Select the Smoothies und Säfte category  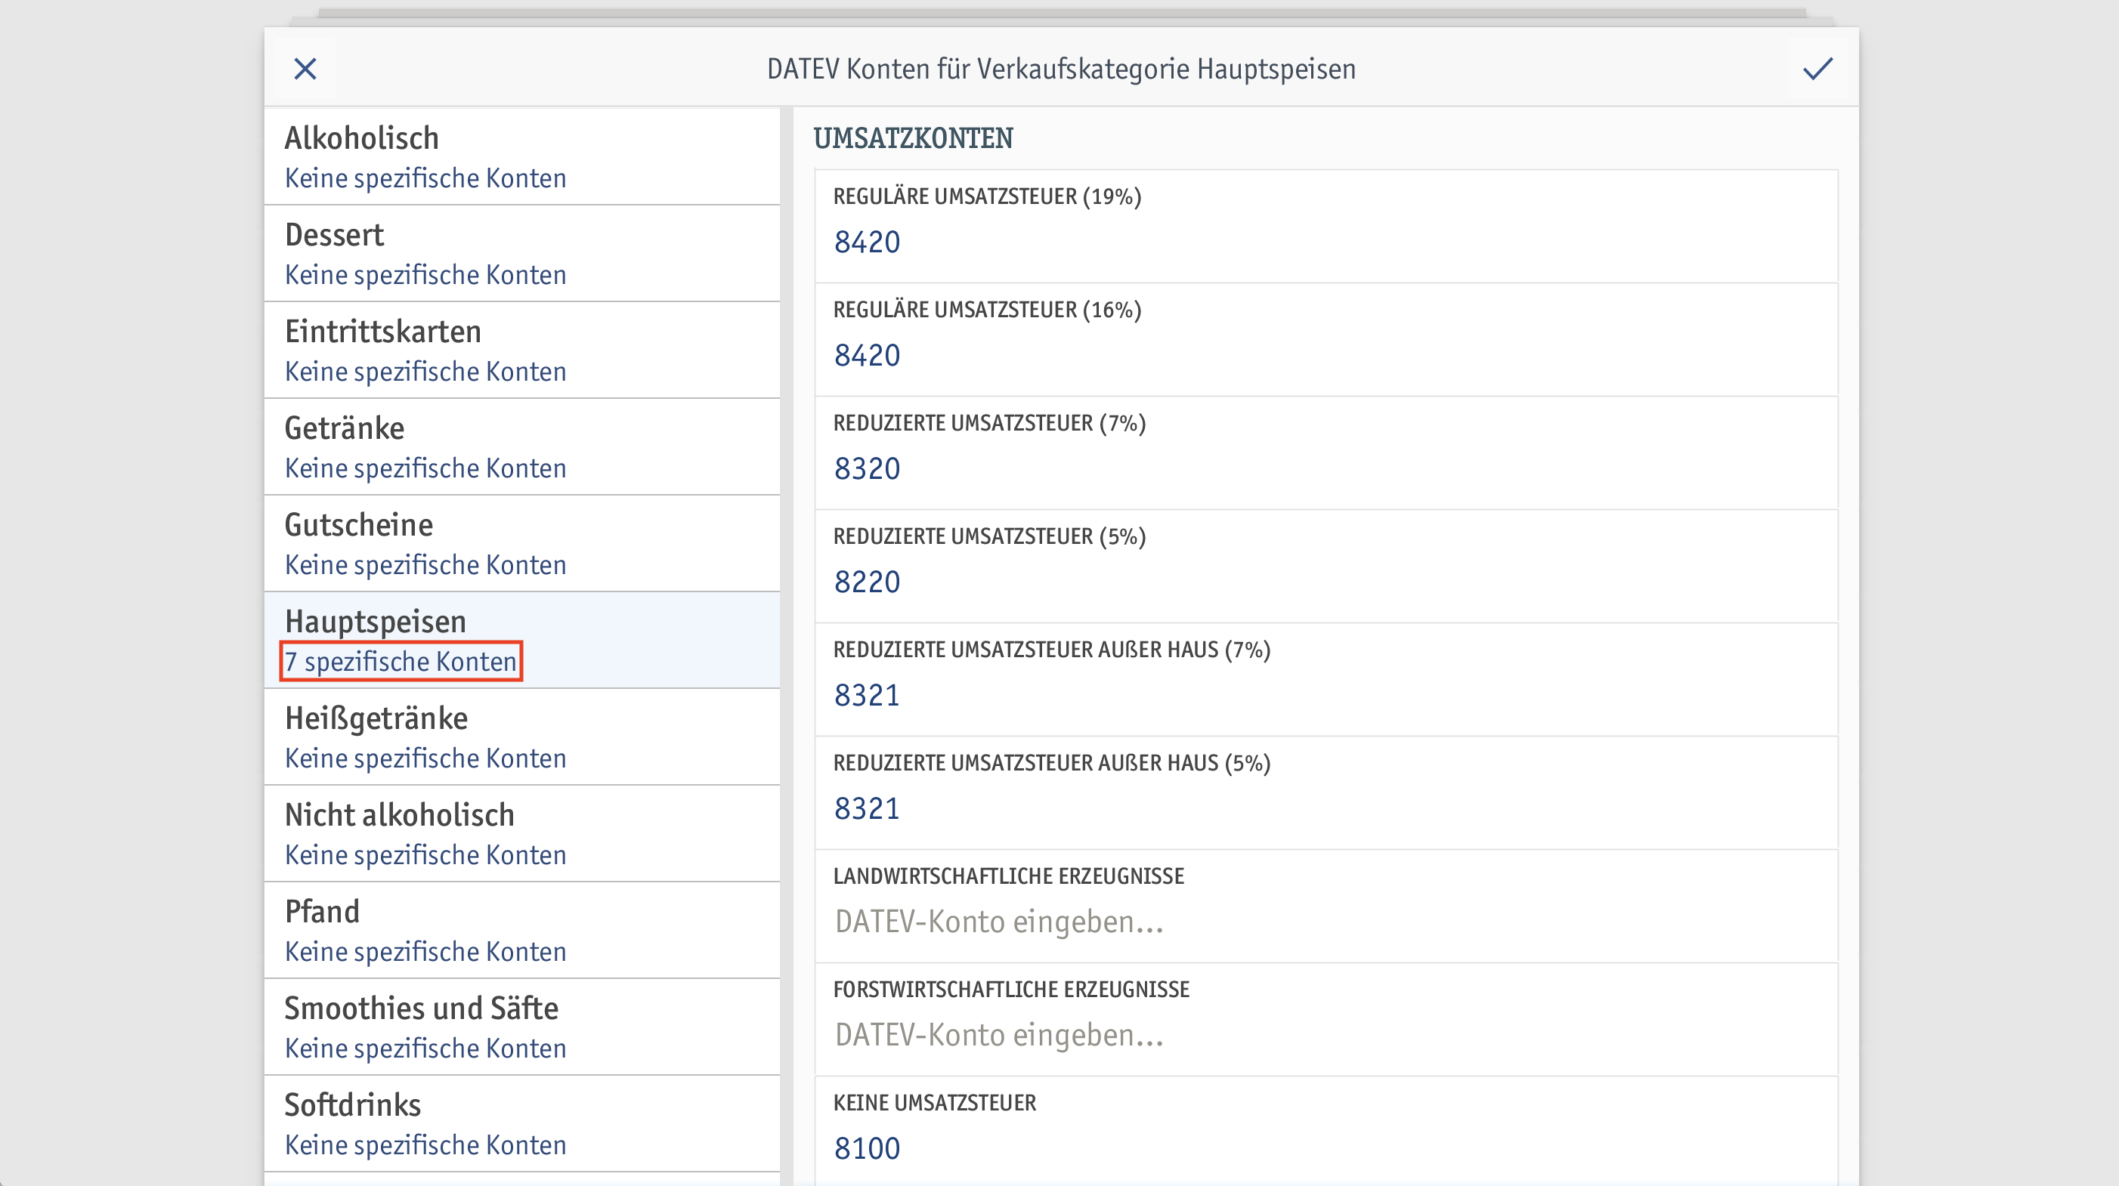pos(521,1027)
